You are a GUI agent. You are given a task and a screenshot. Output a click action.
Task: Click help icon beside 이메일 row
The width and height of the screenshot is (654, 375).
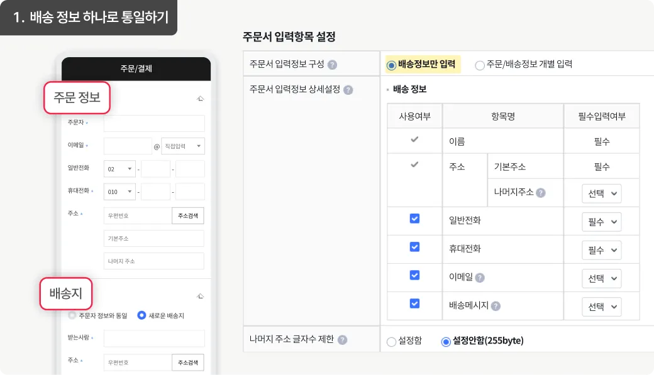point(480,278)
